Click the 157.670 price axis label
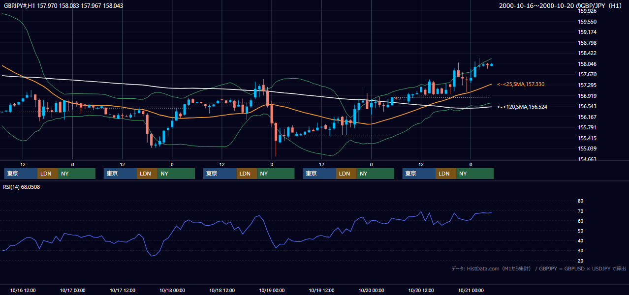Screen dimensions: 629x295 click(587, 74)
